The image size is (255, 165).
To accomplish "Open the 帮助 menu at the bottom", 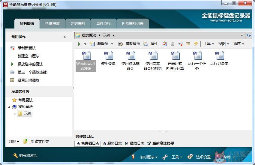I will [x=229, y=157].
